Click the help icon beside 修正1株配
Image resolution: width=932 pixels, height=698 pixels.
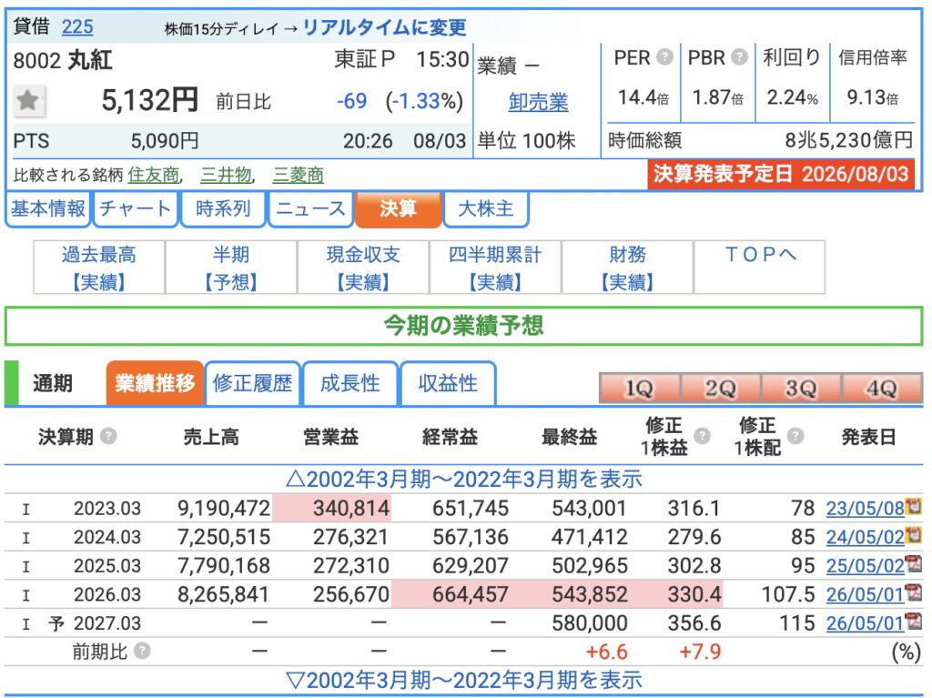pyautogui.click(x=795, y=436)
